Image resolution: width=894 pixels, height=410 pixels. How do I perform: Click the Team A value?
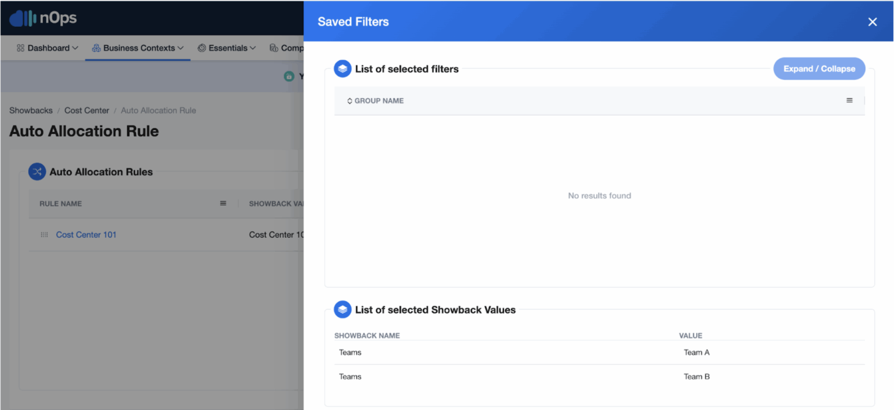pyautogui.click(x=696, y=352)
